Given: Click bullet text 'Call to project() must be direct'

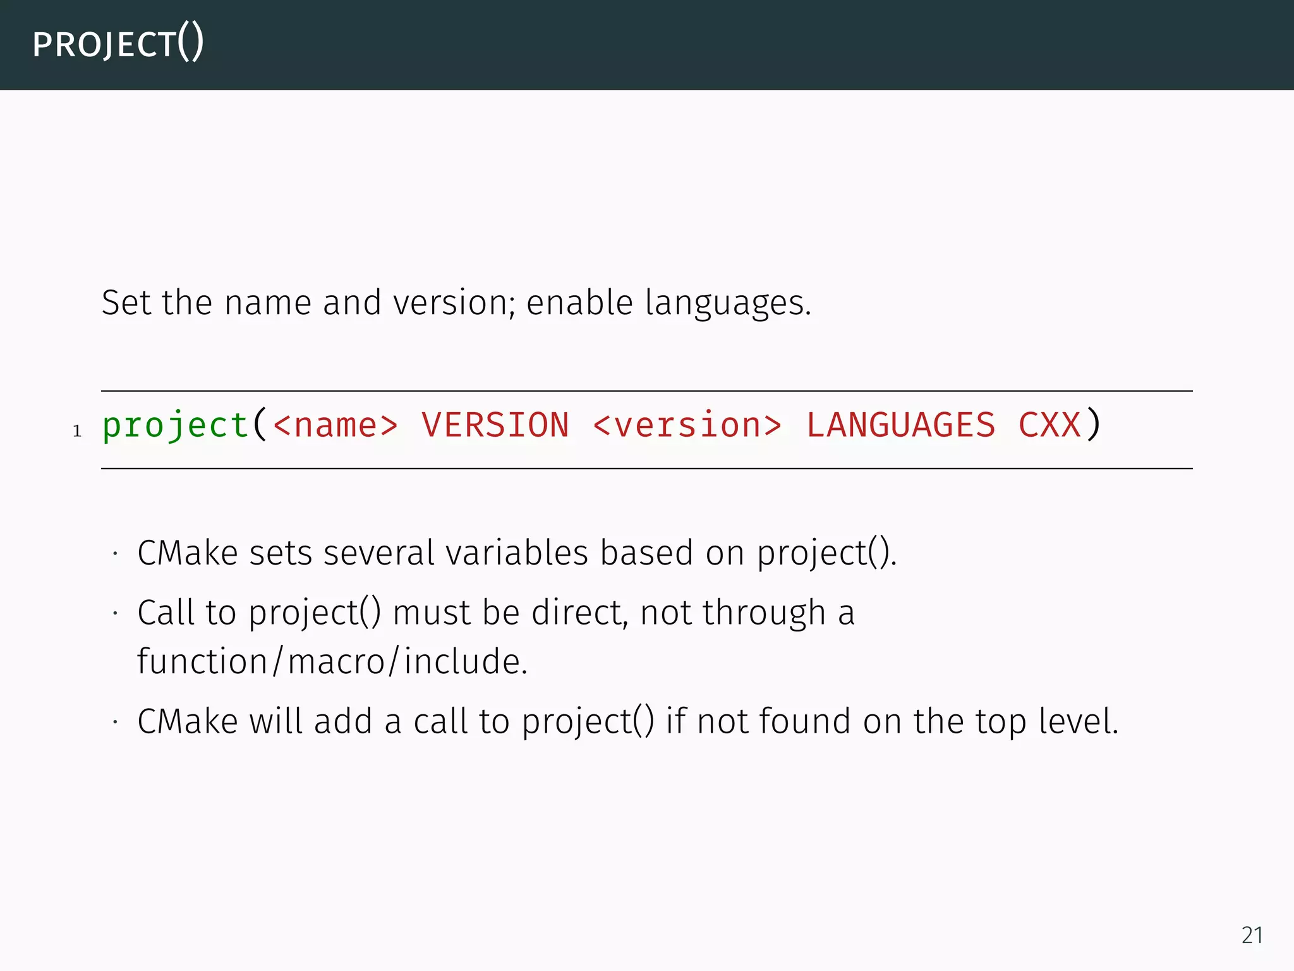Looking at the screenshot, I should point(383,613).
